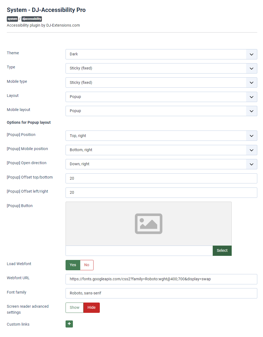
Task: Expand the Layout dropdown
Action: [161, 97]
